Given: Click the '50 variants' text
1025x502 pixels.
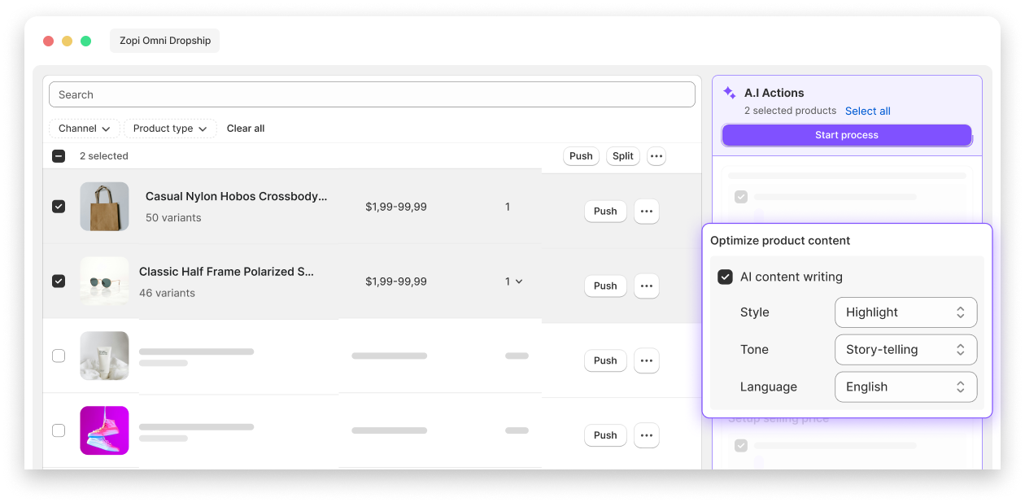Looking at the screenshot, I should tap(173, 218).
